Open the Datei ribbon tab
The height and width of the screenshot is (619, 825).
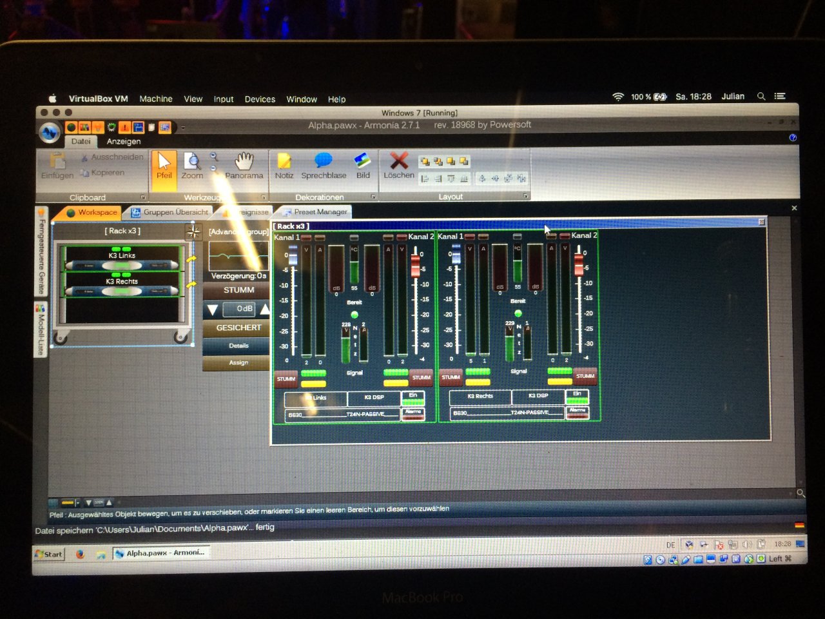(81, 142)
